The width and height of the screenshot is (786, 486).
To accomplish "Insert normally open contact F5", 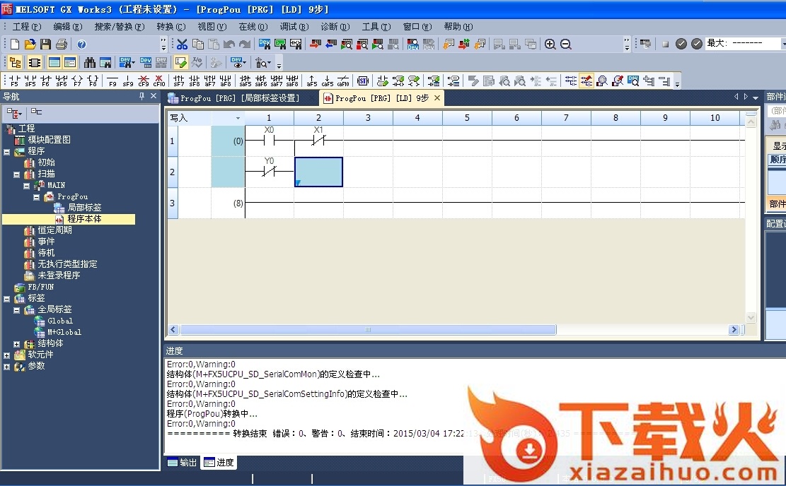I will 14,81.
